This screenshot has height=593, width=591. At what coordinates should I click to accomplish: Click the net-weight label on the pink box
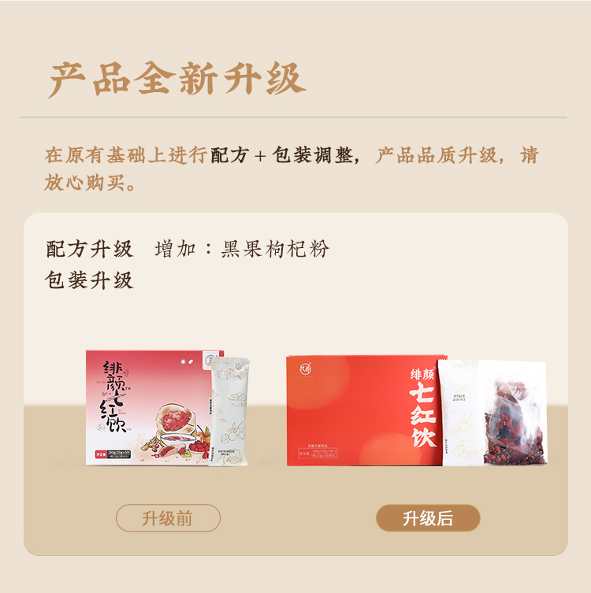coord(113,454)
